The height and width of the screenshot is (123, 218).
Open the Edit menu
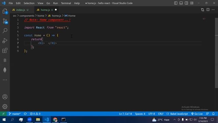18,3
